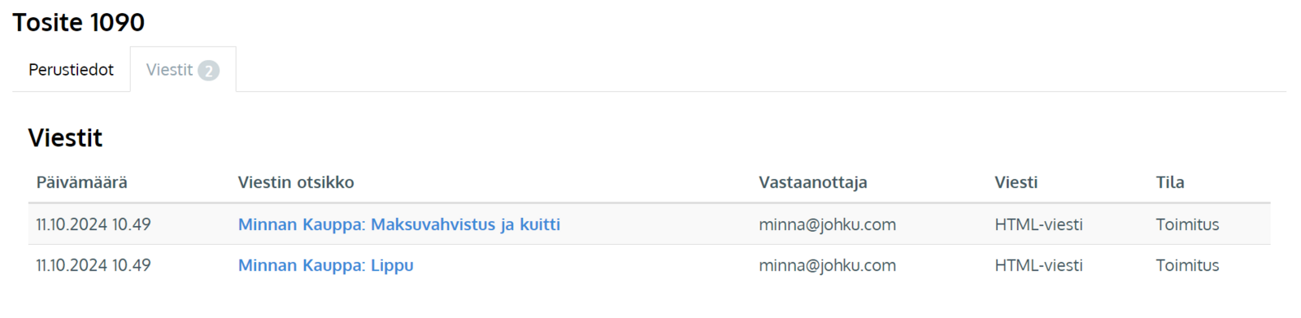Viewport: 1301px width, 318px height.
Task: Switch to the Viestit tab
Action: point(183,70)
